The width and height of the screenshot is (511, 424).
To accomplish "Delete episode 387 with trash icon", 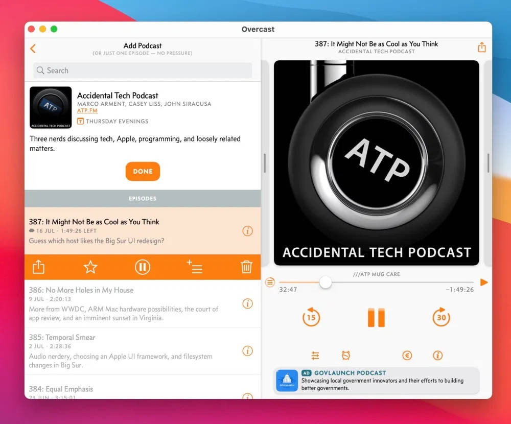I will pos(246,267).
